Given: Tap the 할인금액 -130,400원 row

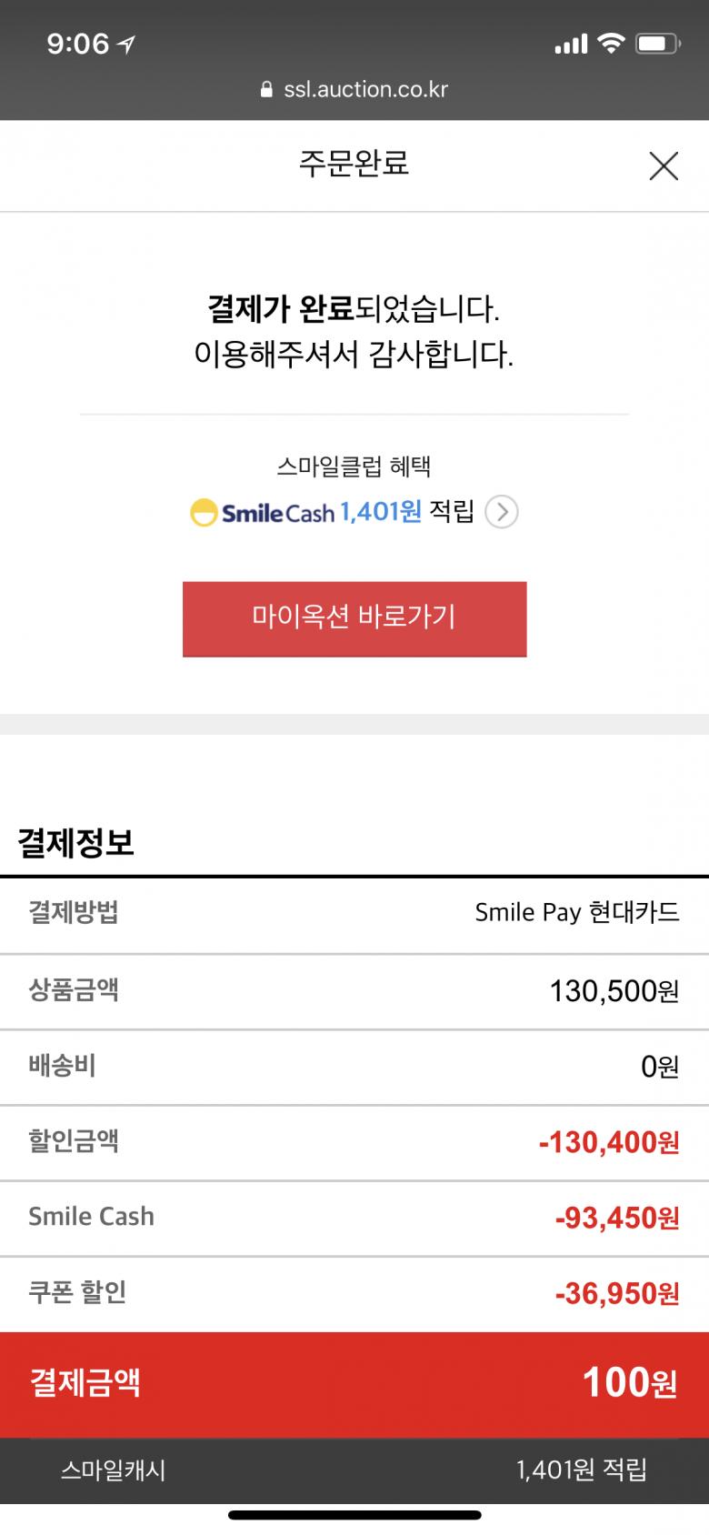Looking at the screenshot, I should click(x=354, y=1142).
